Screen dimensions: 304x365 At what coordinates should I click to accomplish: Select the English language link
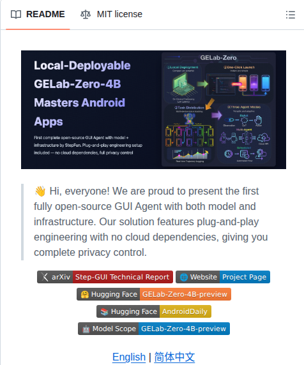[x=129, y=357]
